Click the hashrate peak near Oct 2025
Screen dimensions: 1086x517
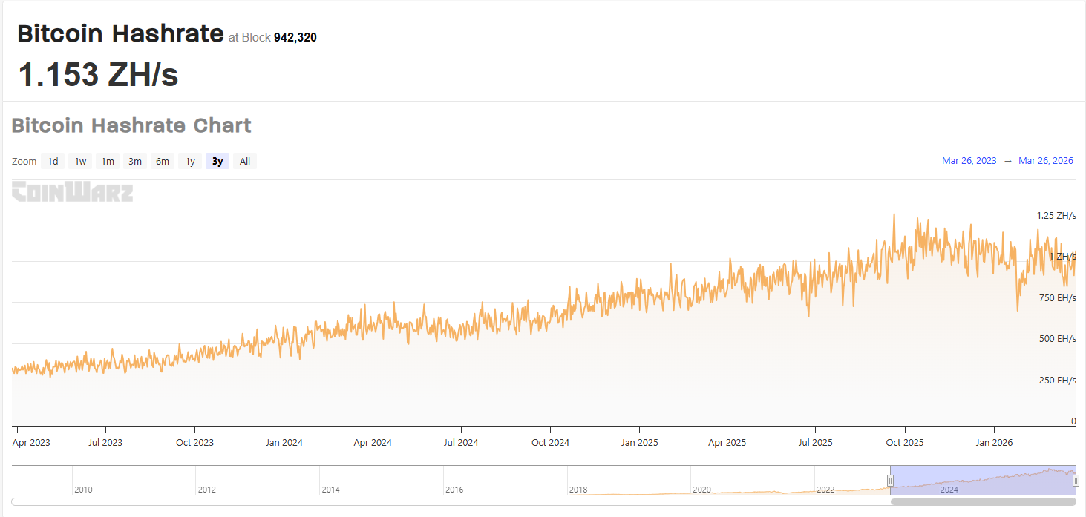[x=894, y=214]
